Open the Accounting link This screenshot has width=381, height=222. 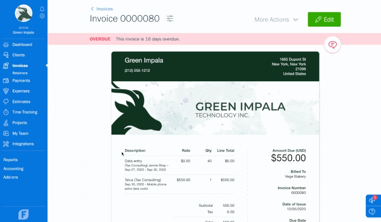point(13,169)
